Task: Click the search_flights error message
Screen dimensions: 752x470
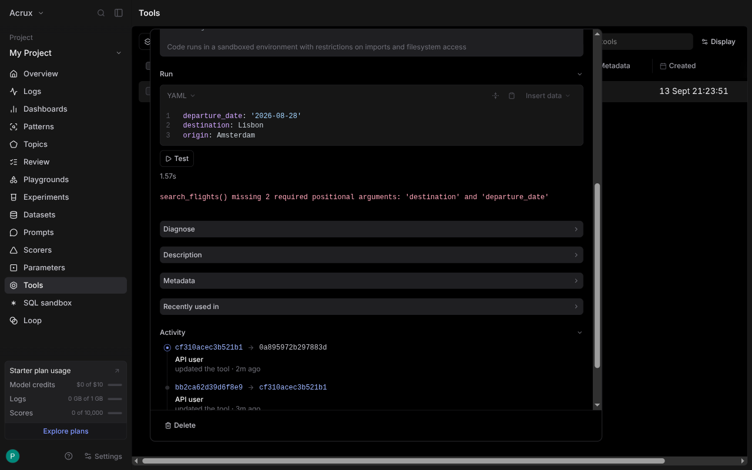Action: coord(354,197)
